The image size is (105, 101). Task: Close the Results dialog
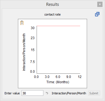(100, 4)
